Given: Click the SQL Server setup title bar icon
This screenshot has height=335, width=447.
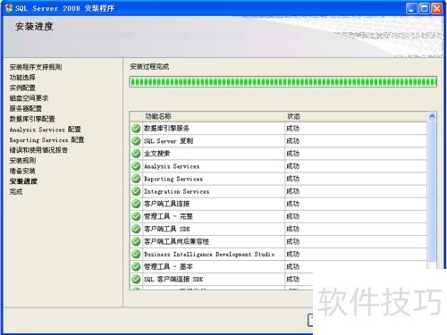Looking at the screenshot, I should [9, 8].
